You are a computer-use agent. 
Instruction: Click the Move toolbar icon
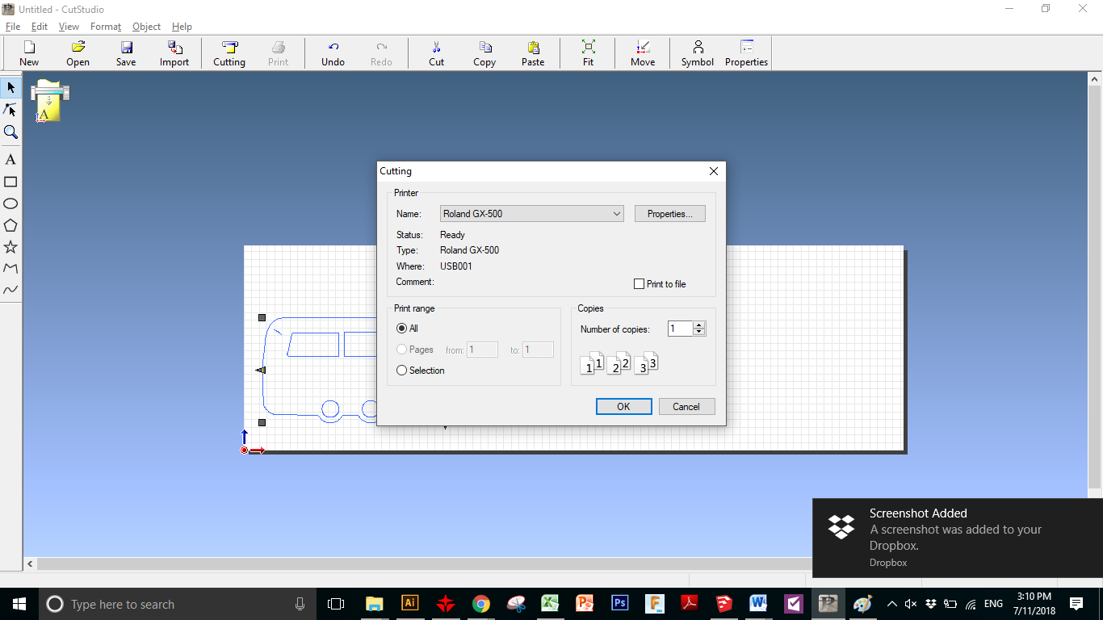click(643, 53)
